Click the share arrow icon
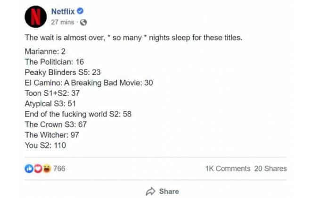 [x=150, y=191]
